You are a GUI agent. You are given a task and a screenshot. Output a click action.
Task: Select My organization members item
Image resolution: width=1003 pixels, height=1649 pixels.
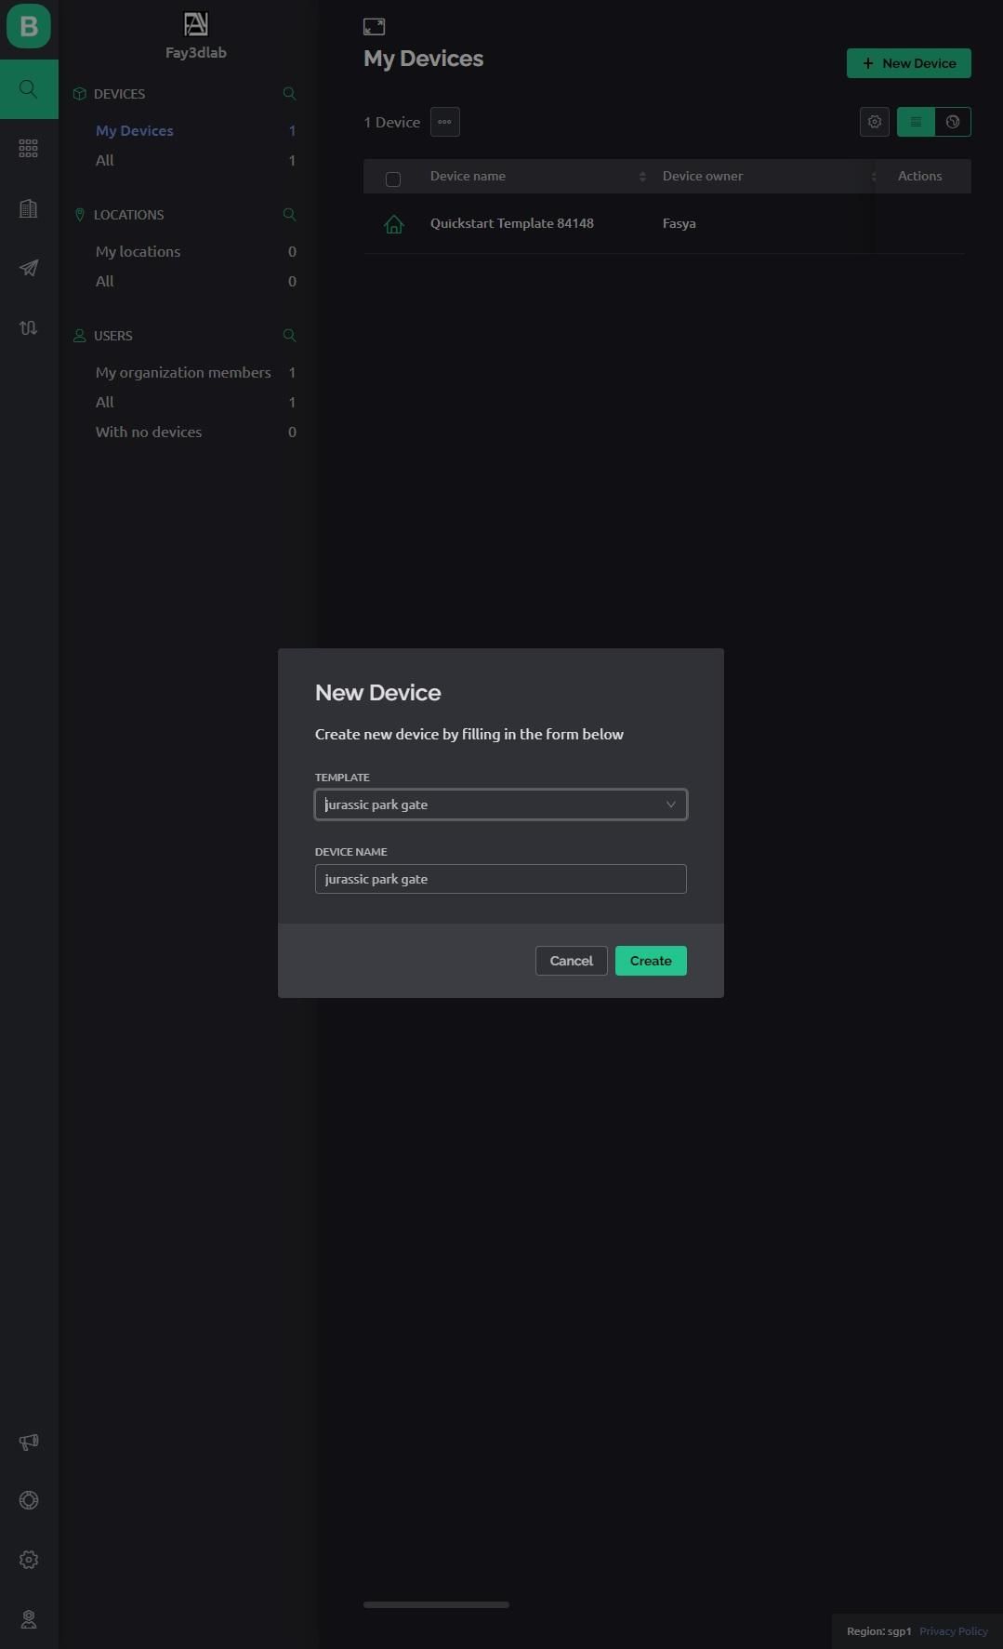183,372
